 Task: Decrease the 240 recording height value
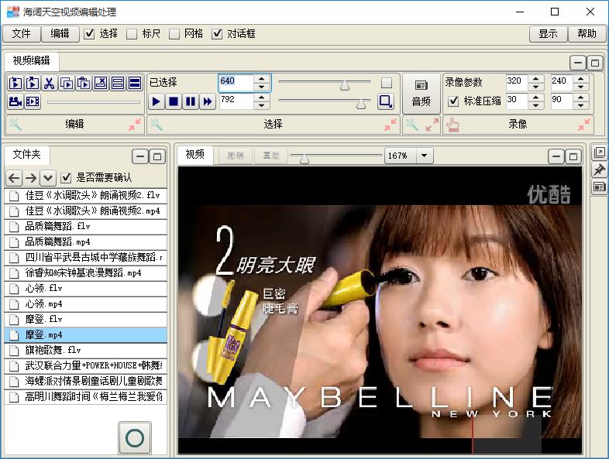coord(581,87)
